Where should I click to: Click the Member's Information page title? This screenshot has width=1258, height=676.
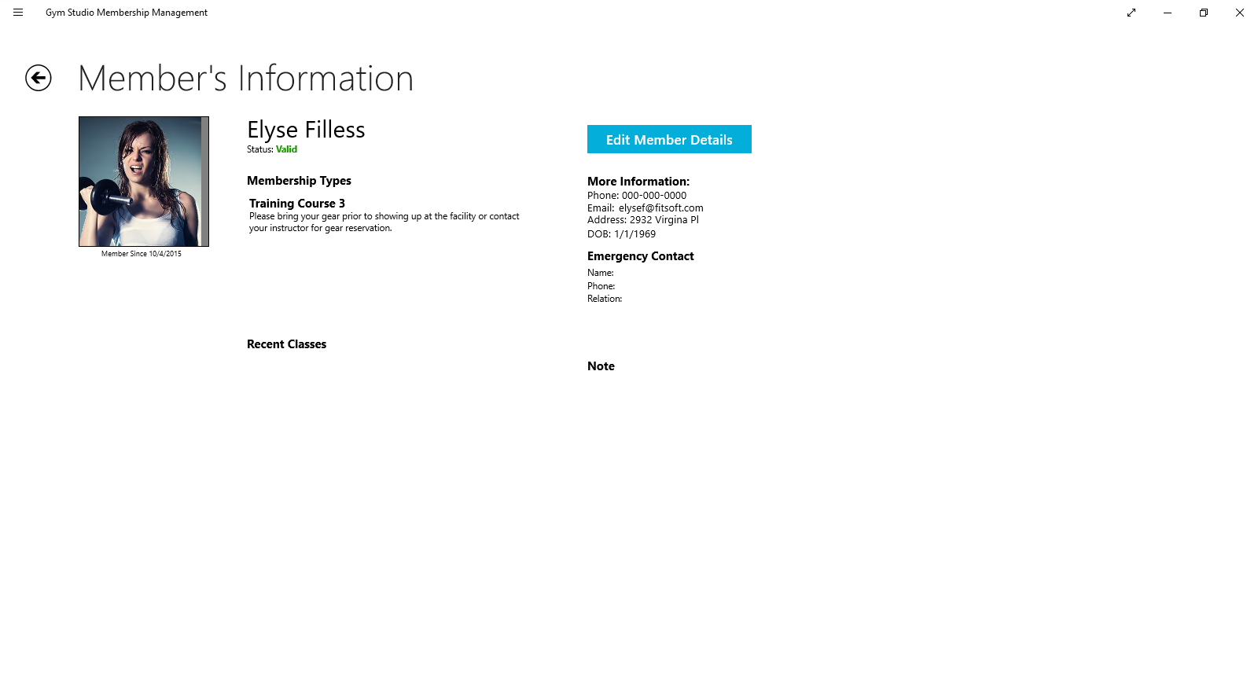[245, 79]
